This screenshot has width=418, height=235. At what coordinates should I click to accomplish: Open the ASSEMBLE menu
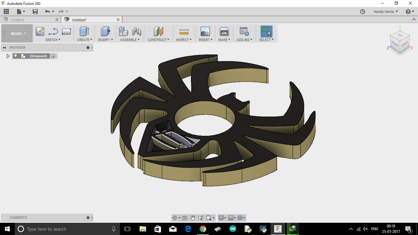[x=130, y=40]
